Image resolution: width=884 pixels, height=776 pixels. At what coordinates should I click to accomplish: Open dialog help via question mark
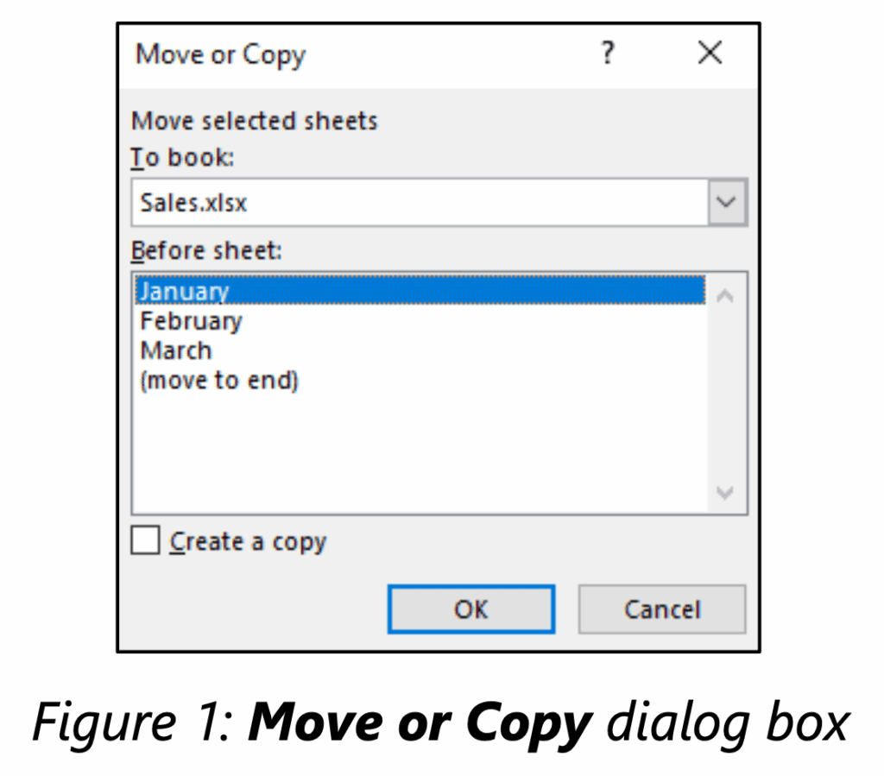(608, 54)
